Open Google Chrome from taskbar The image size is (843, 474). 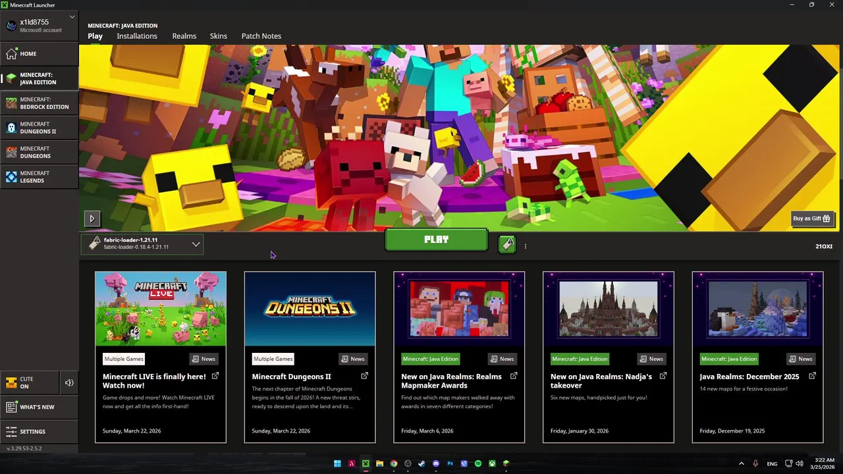(394, 463)
